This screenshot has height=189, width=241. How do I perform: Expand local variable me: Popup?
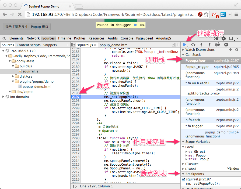(186, 155)
